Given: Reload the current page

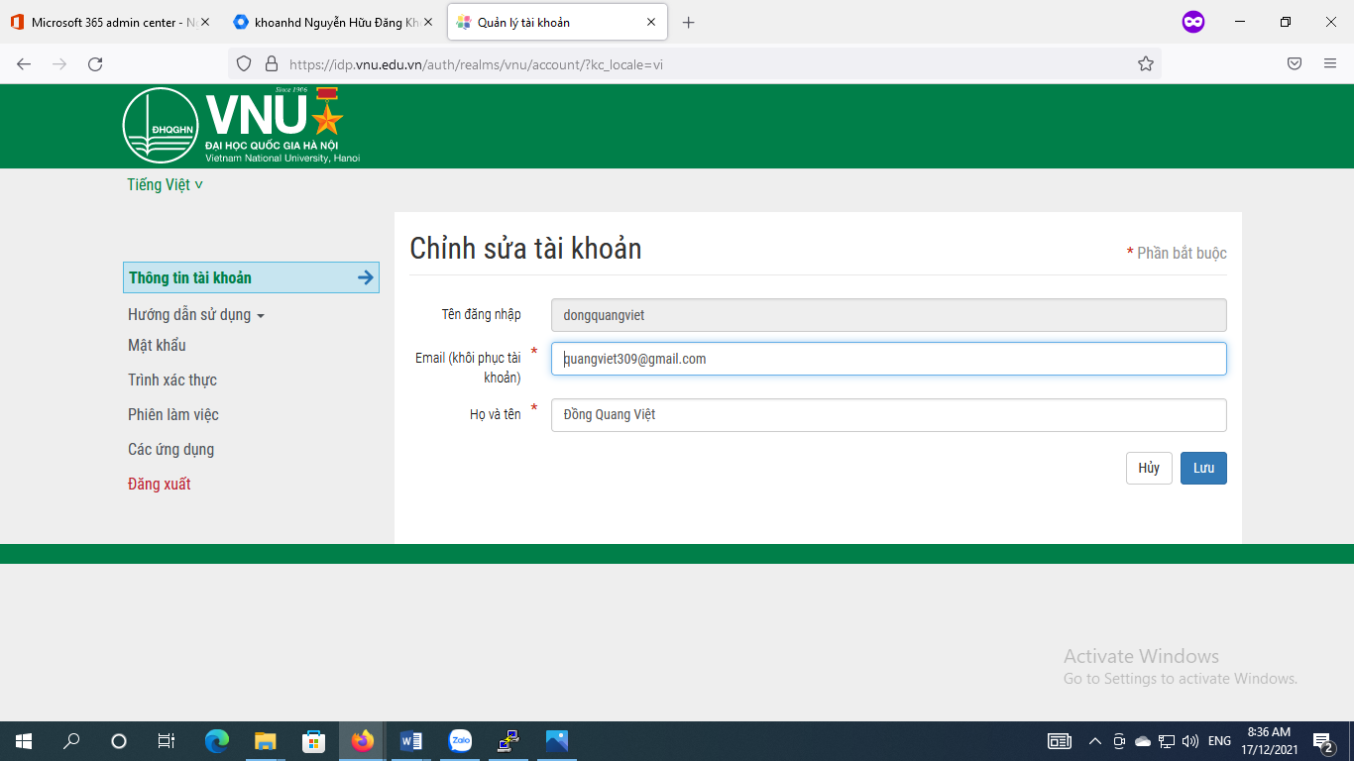Looking at the screenshot, I should 95,62.
